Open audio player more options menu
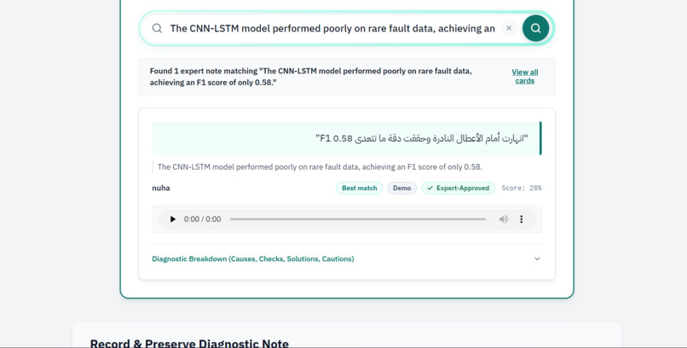This screenshot has width=687, height=348. (x=521, y=219)
